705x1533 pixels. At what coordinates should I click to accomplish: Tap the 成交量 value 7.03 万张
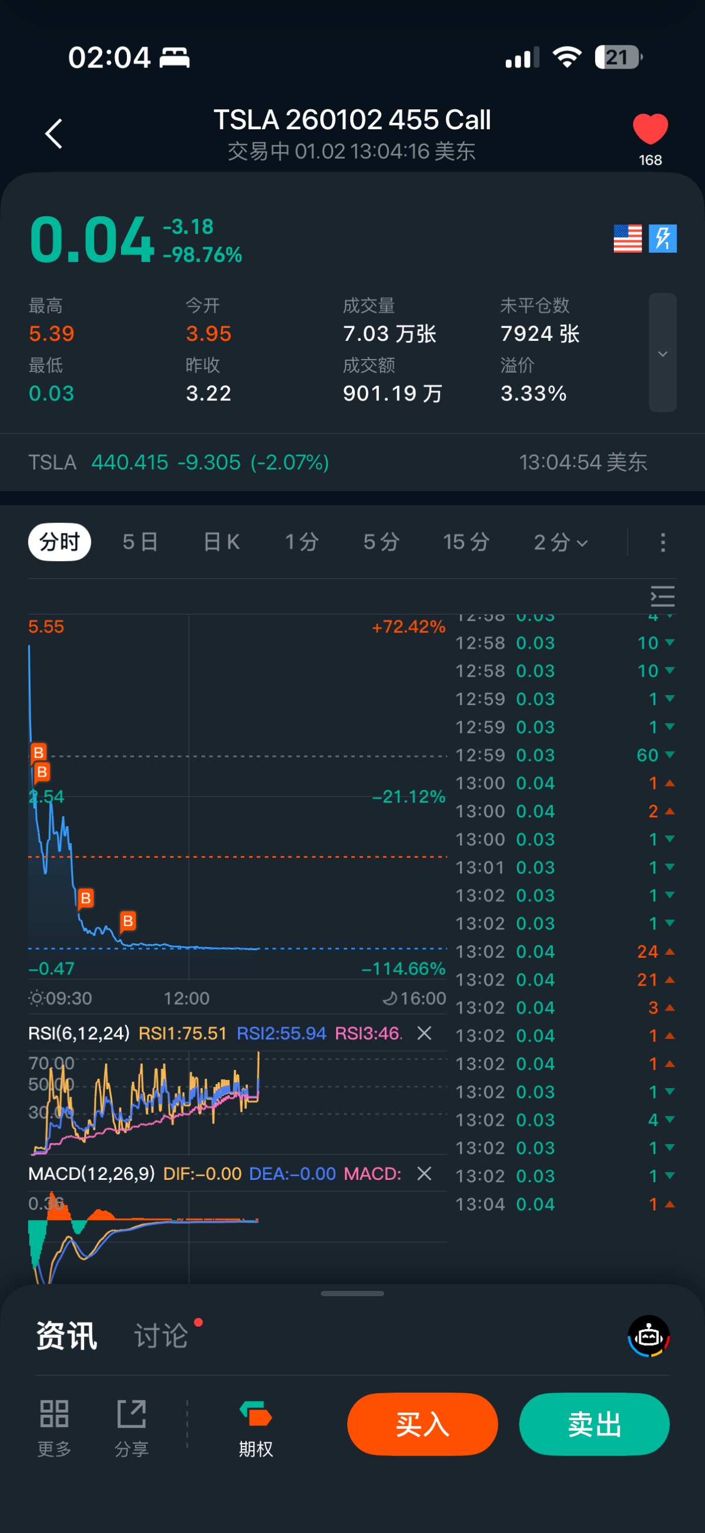click(x=390, y=333)
